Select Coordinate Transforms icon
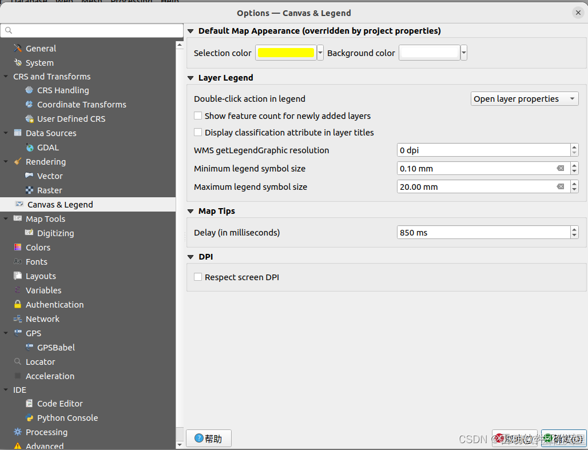 29,104
